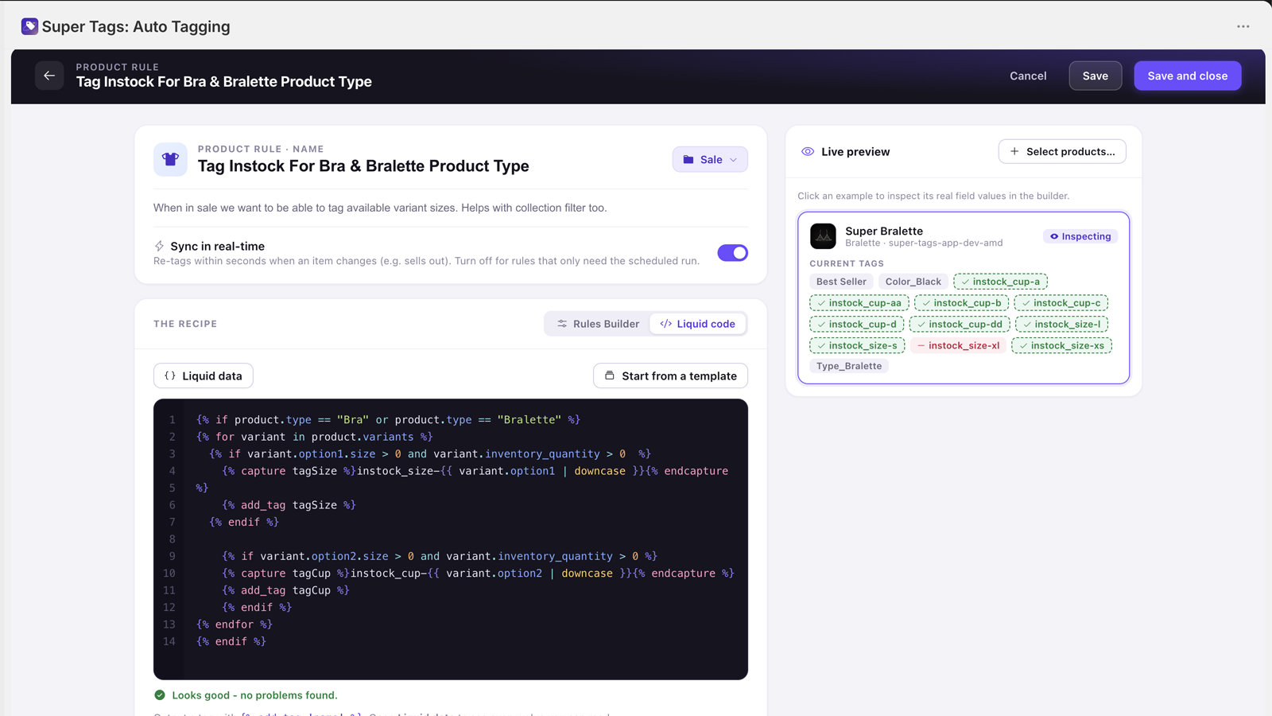Click the instock_size-l tag
Viewport: 1272px width, 716px height.
(1061, 325)
